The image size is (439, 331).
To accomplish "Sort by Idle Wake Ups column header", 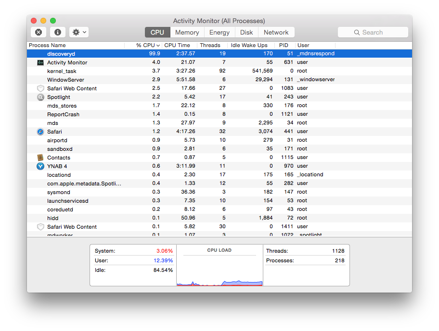I will (251, 45).
